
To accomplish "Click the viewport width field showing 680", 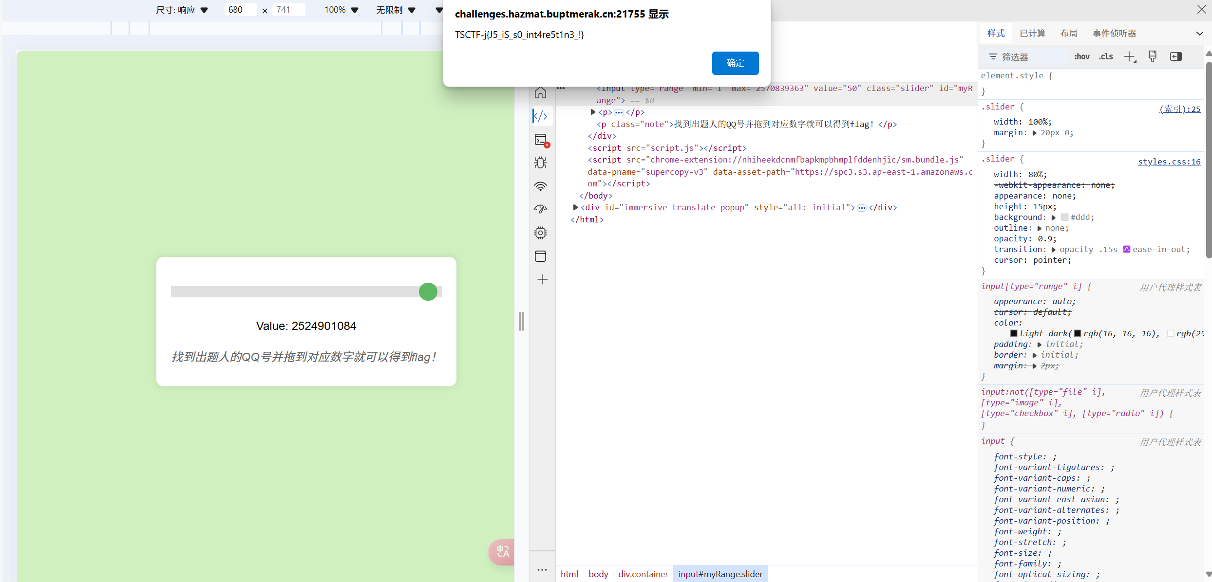I will (x=240, y=10).
